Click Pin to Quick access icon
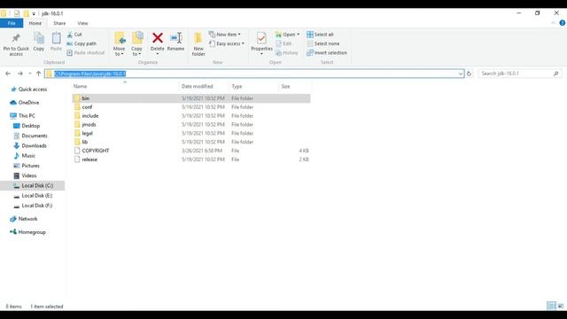The width and height of the screenshot is (567, 319). tap(16, 38)
